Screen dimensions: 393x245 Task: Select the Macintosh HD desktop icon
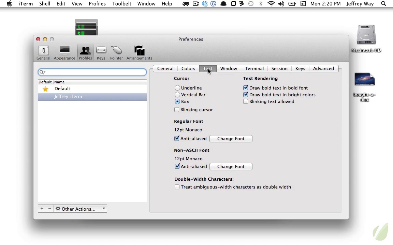click(366, 38)
